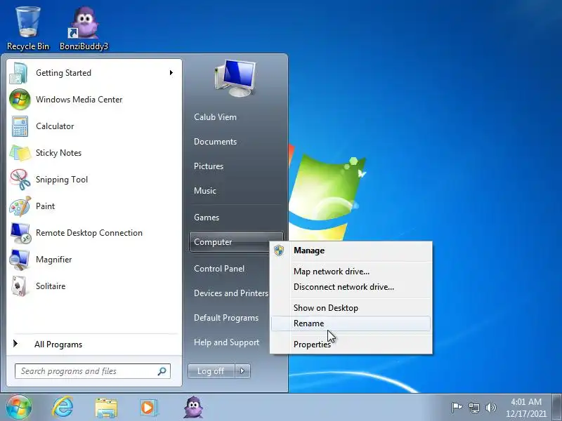This screenshot has width=562, height=421.
Task: Launch Internet Explorer from the taskbar
Action: 63,408
